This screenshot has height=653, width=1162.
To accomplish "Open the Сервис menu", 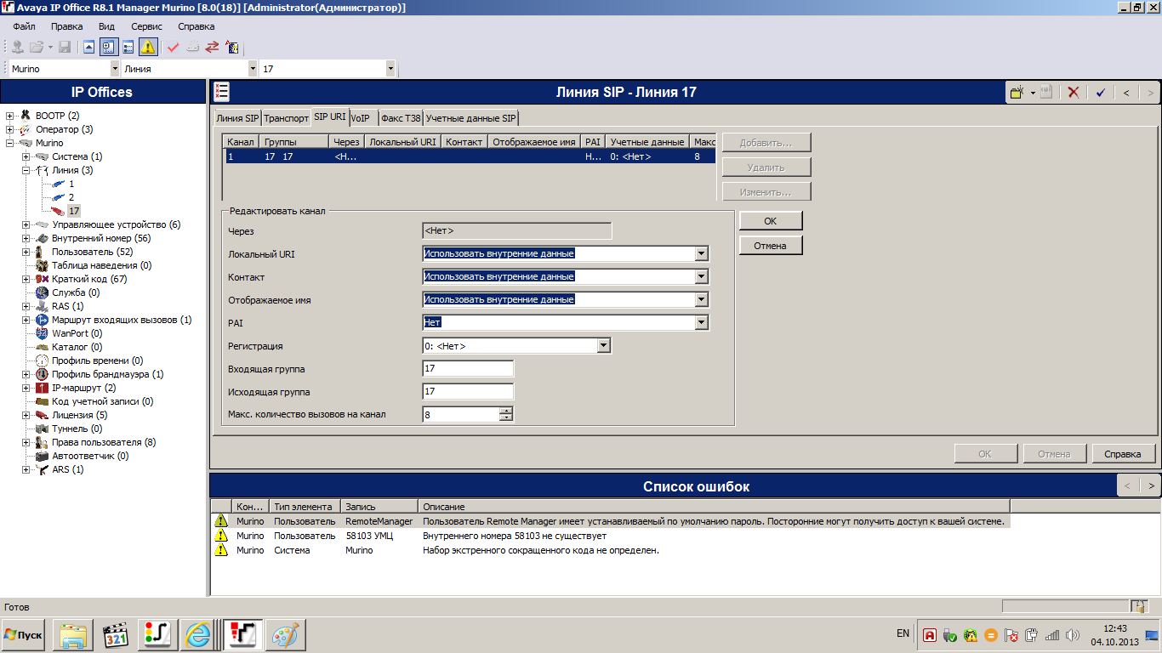I will pyautogui.click(x=146, y=26).
